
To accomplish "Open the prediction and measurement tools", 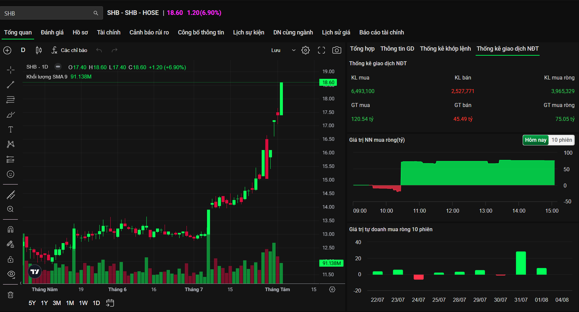I will 11,159.
